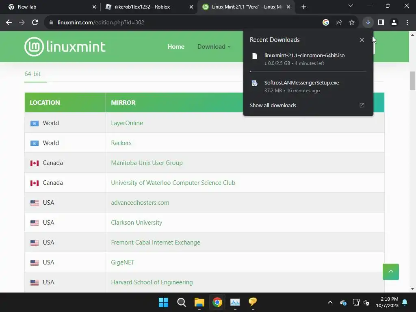
Task: Click the scrollbar down arrow
Action: point(412,289)
